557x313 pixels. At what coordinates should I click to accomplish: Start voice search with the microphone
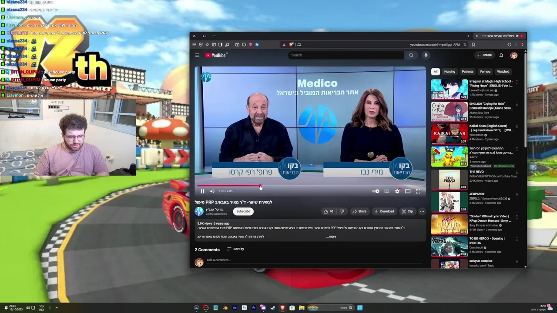click(x=426, y=55)
